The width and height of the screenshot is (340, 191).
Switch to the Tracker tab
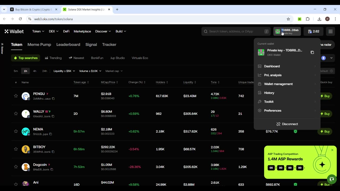click(109, 45)
